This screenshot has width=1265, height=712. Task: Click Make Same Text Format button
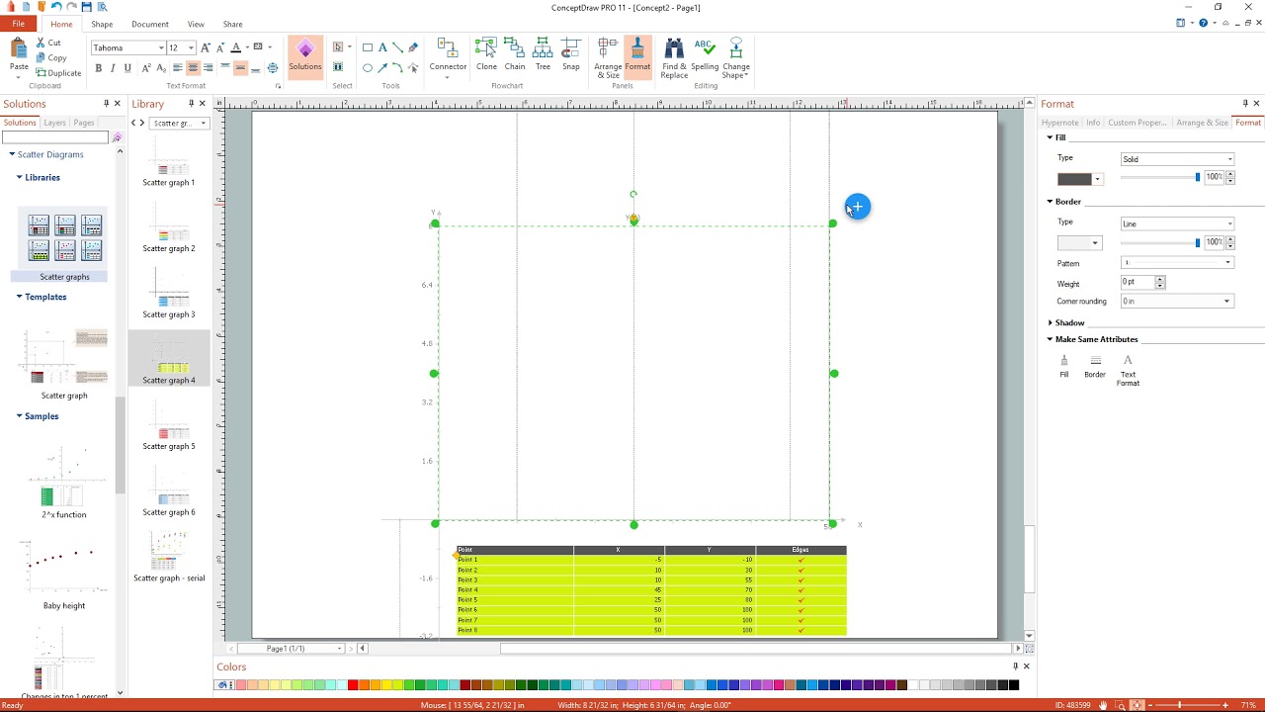pyautogui.click(x=1128, y=371)
